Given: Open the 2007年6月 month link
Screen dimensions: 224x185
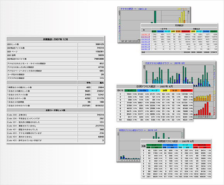Looking at the screenshot, I should 146,37.
